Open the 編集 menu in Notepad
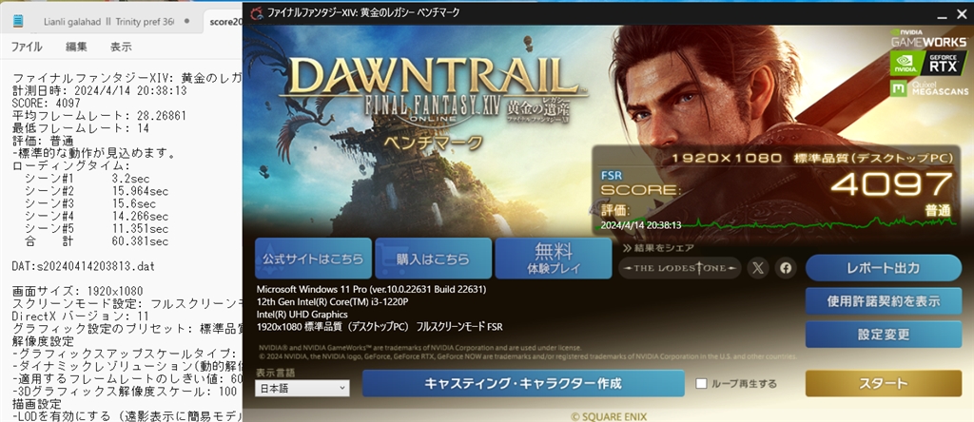974x422 pixels. pos(76,47)
